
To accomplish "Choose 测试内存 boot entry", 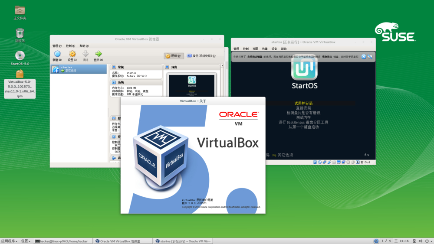I will (x=303, y=117).
